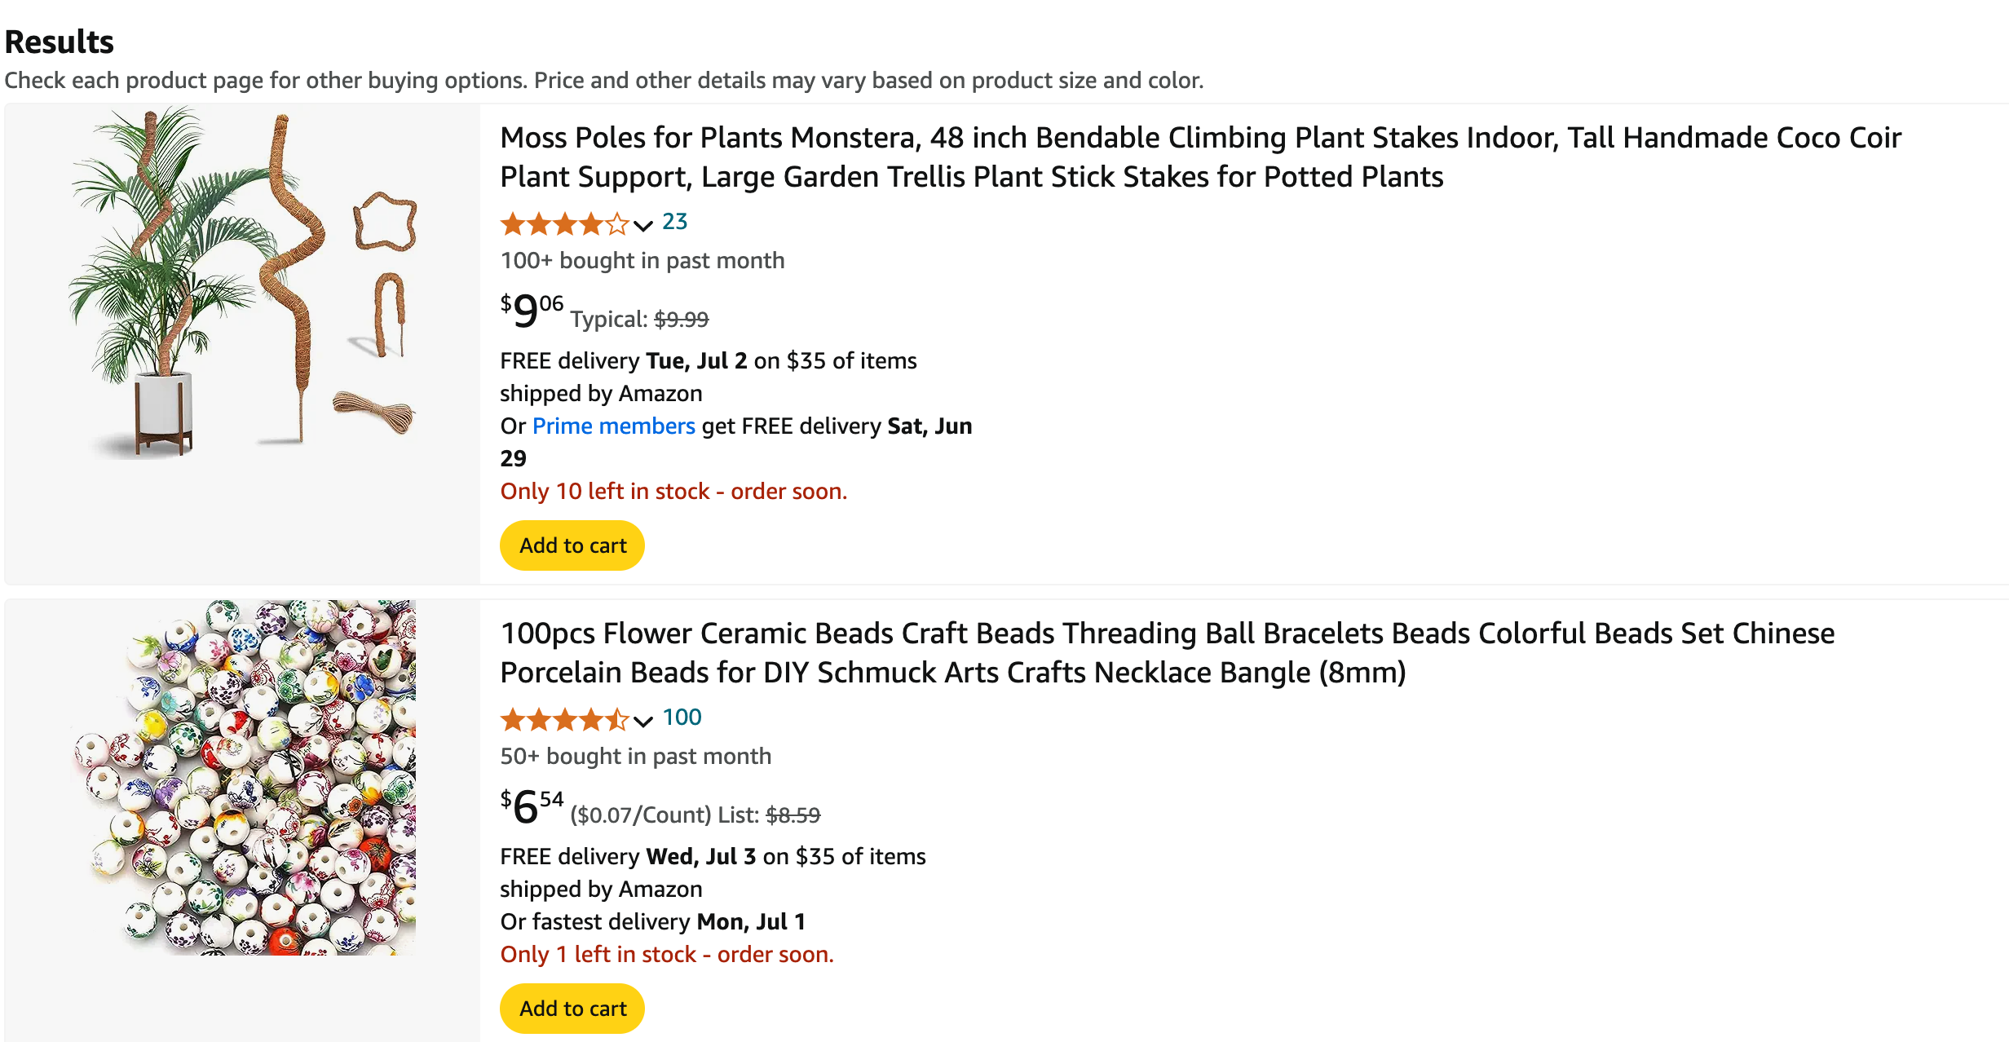This screenshot has height=1042, width=2009.
Task: Add the Ceramic Beads to cart
Action: click(x=572, y=1009)
